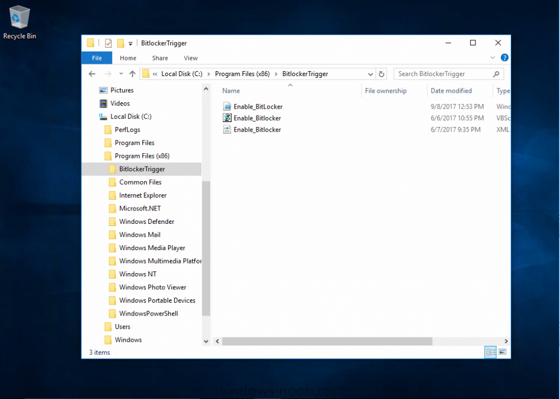Go forward with the right arrow
This screenshot has height=399, width=560.
(108, 74)
